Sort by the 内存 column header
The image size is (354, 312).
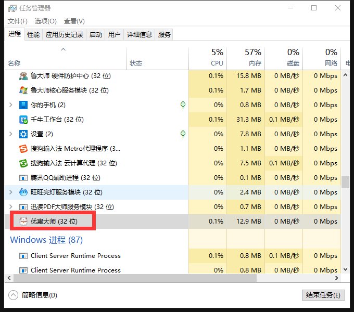point(246,58)
